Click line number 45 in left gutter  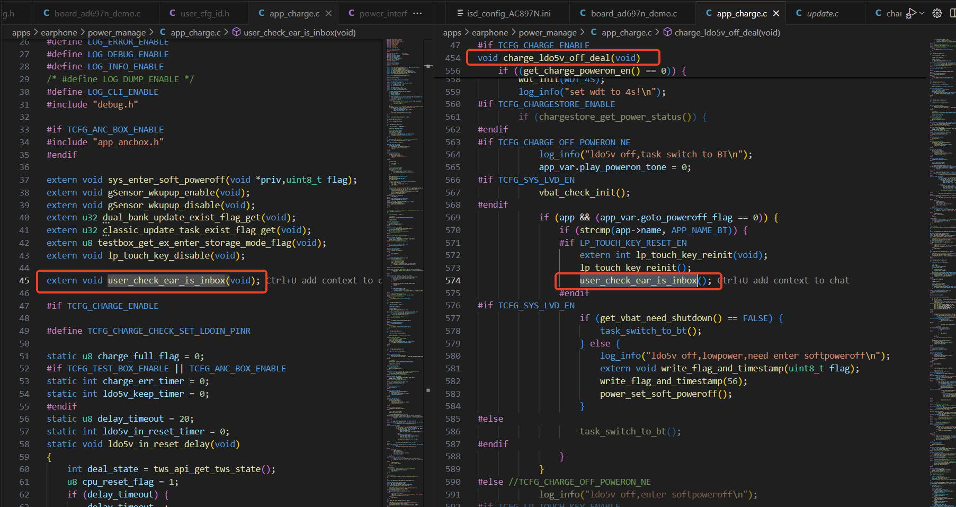(x=24, y=280)
